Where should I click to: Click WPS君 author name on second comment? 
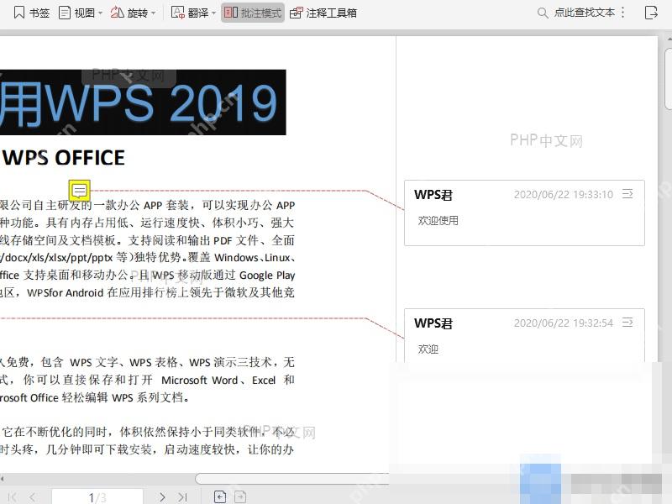(x=433, y=323)
